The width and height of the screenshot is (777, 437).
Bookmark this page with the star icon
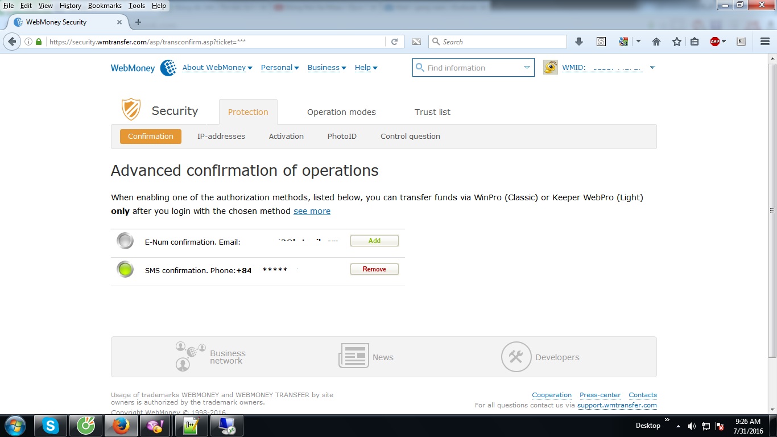tap(676, 42)
